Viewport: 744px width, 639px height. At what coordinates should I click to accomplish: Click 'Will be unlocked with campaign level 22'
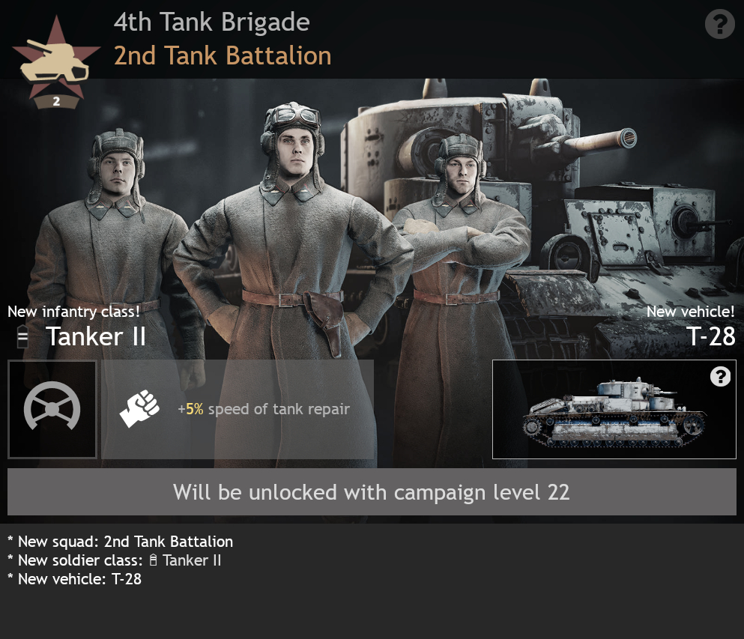pyautogui.click(x=372, y=492)
